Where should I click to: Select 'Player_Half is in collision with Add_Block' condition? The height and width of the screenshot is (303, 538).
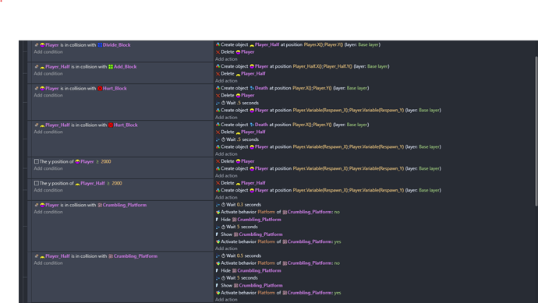click(x=86, y=67)
